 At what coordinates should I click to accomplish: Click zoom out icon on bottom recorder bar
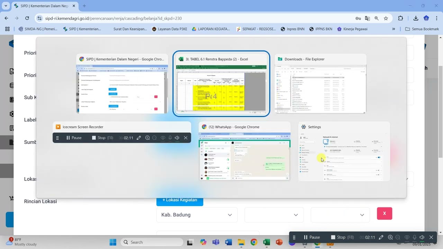click(398, 237)
